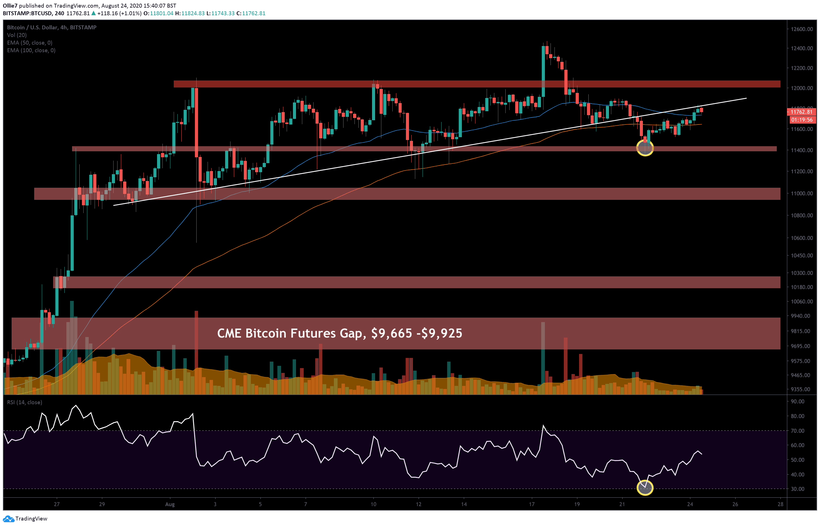Click the Aug label on the time axis
This screenshot has width=820, height=527.
[170, 504]
